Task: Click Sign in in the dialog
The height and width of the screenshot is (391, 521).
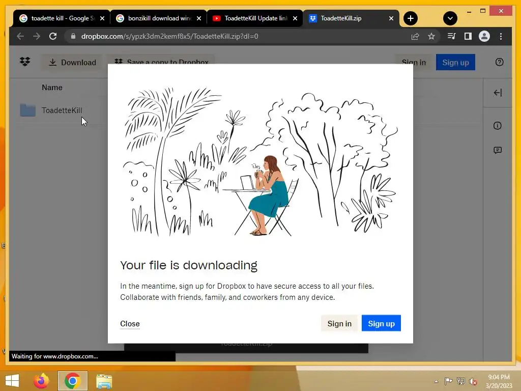Action: [x=339, y=323]
